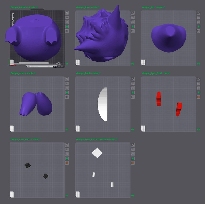Remove plate 07 Gengar_Eyes_Part2 with the X icon
The height and width of the screenshot is (204, 205).
point(67,145)
